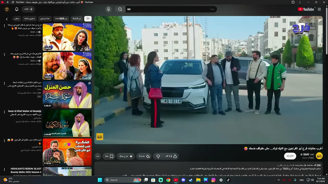
Task: Open the 1:04:02 فرح episode thumbnail
Action: click(67, 37)
